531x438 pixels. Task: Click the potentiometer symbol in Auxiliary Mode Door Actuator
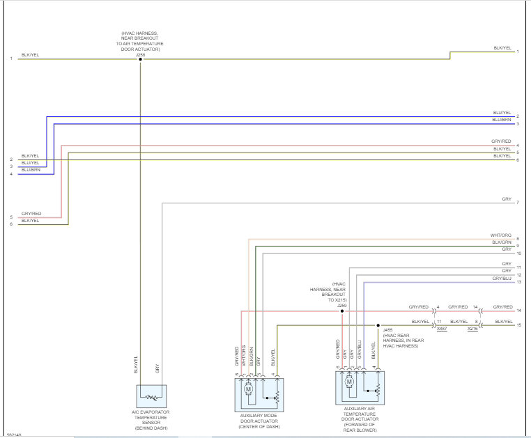coord(277,398)
